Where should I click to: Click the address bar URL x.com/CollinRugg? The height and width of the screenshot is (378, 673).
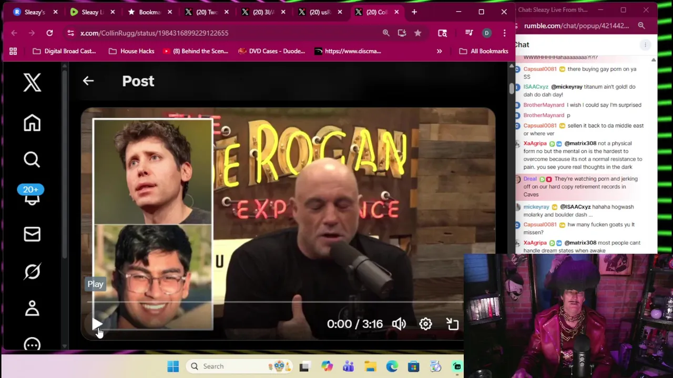(154, 33)
